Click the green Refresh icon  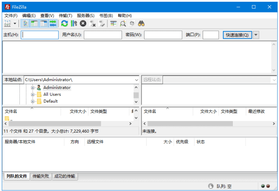coord(64,24)
